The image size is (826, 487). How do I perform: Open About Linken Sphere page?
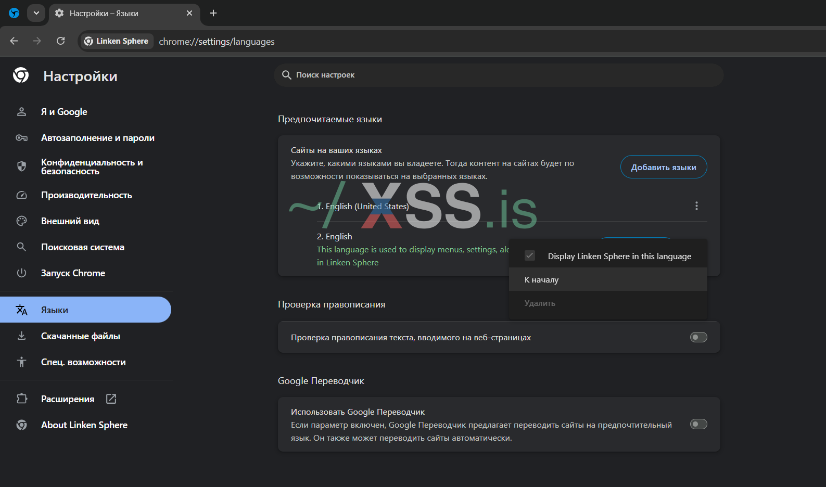tap(84, 425)
